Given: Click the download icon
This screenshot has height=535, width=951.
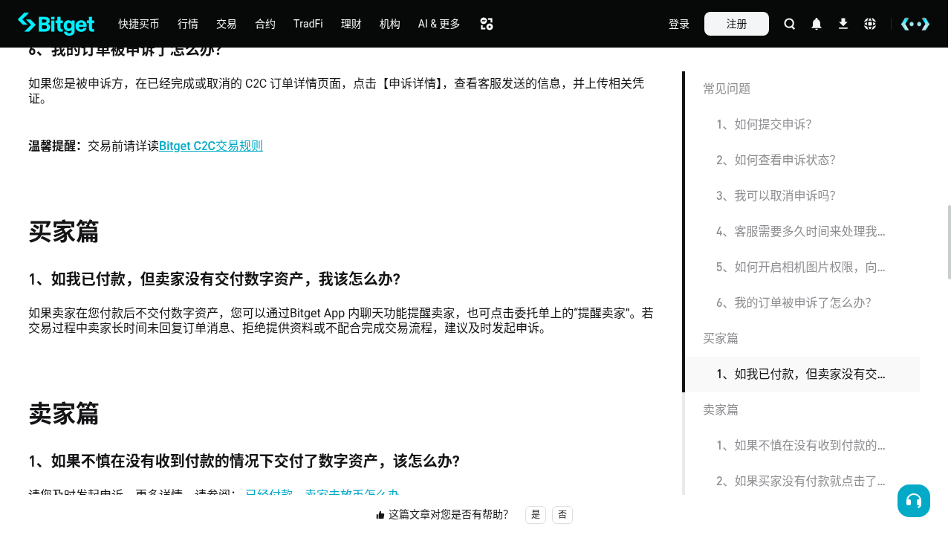Looking at the screenshot, I should (x=843, y=24).
